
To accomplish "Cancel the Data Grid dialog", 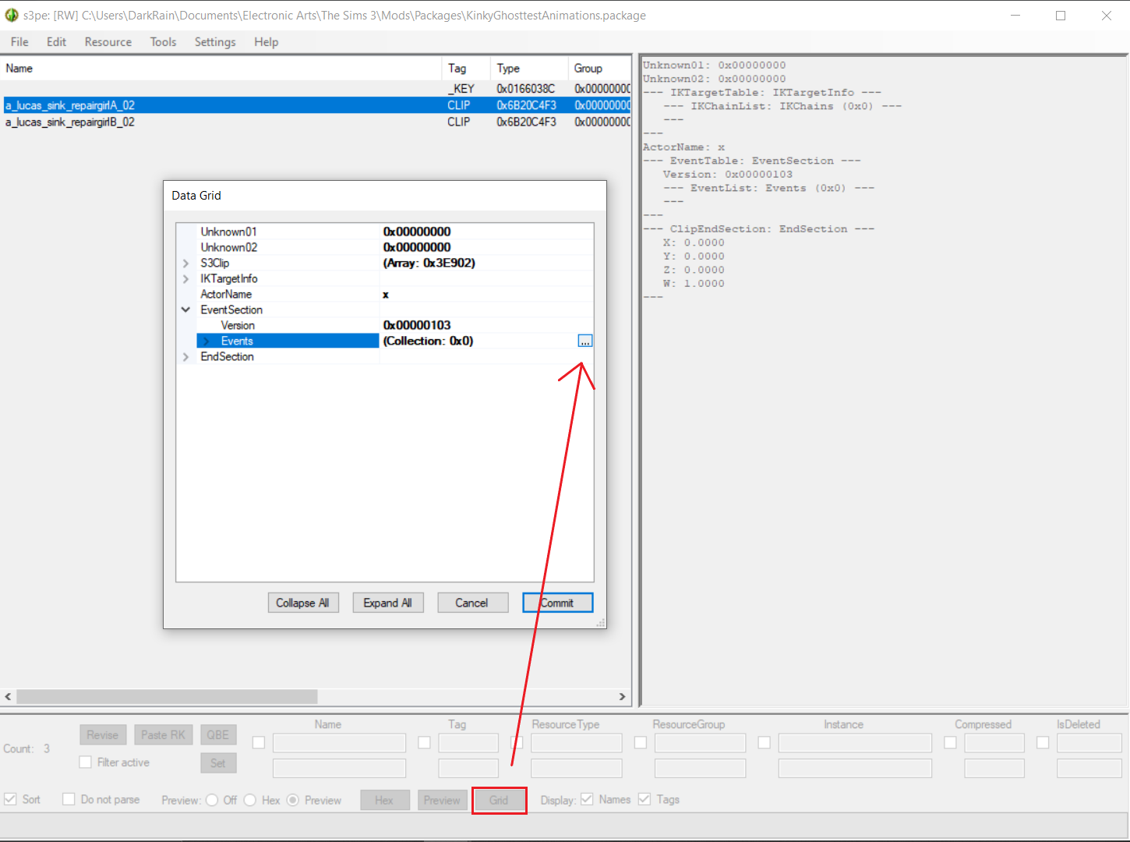I will coord(472,603).
